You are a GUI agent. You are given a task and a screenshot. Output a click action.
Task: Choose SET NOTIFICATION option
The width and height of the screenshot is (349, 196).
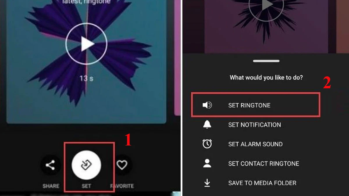pyautogui.click(x=254, y=125)
